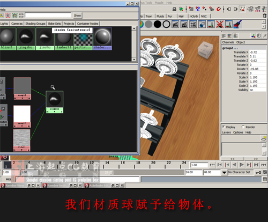The image size is (268, 222).
Task: Open the Fluids shelf tab
Action: [x=160, y=16]
